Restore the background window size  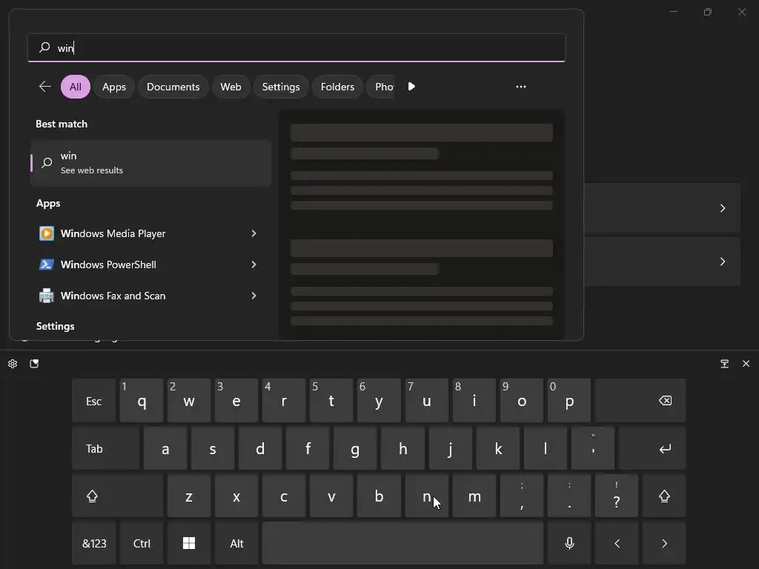[x=708, y=12]
